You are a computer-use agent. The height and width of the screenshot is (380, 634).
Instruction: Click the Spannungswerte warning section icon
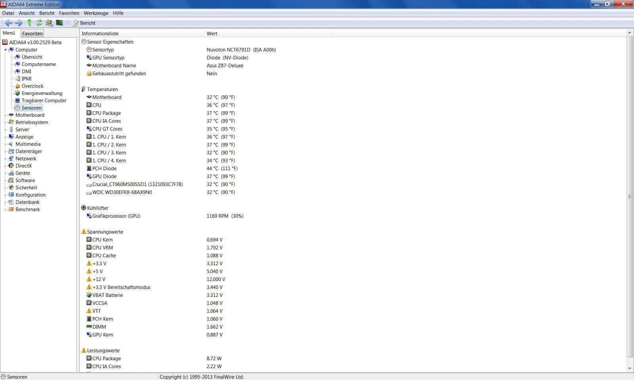point(84,232)
